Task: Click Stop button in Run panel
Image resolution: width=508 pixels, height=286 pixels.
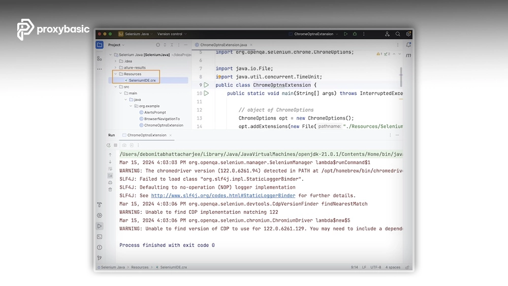Action: 115,145
